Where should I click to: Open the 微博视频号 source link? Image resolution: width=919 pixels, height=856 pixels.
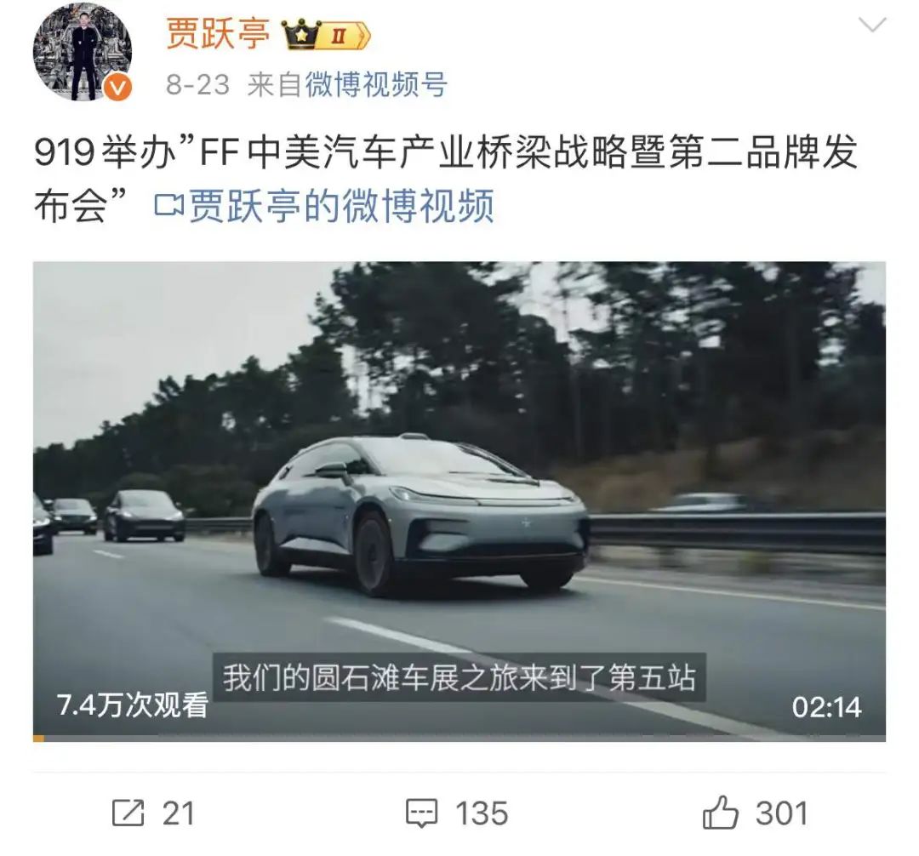[x=376, y=85]
